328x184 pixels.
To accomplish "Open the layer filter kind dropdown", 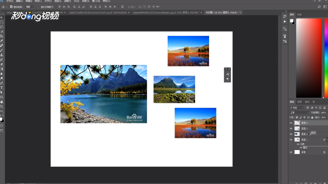I will point(296,107).
